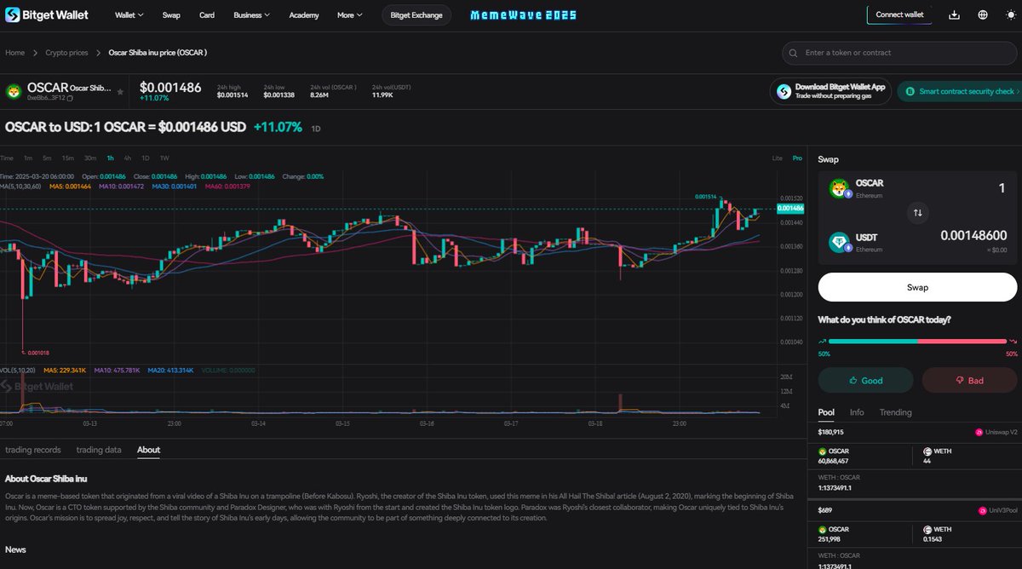
Task: Click Uniswap V2 pool icon
Action: pos(979,433)
